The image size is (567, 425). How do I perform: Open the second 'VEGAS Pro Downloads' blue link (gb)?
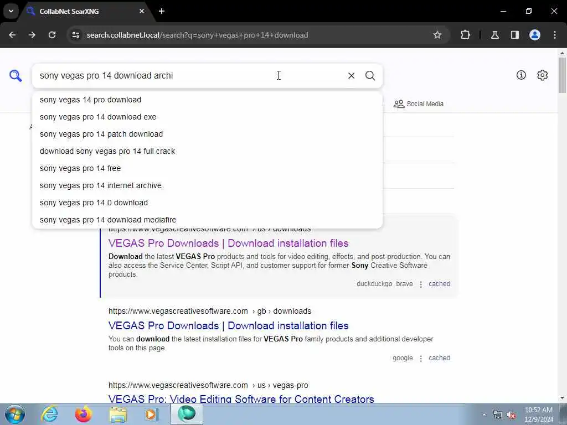click(228, 325)
